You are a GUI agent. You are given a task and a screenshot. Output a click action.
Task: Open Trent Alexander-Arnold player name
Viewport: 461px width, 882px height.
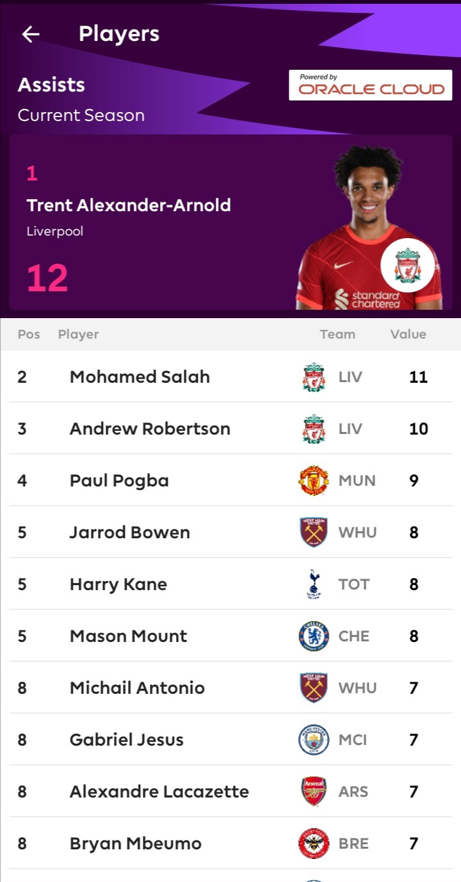pos(129,205)
